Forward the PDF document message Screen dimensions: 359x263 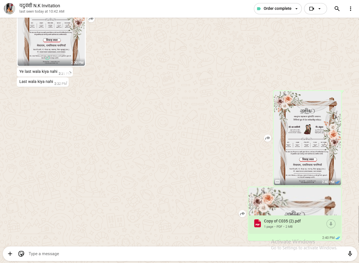[x=242, y=214]
